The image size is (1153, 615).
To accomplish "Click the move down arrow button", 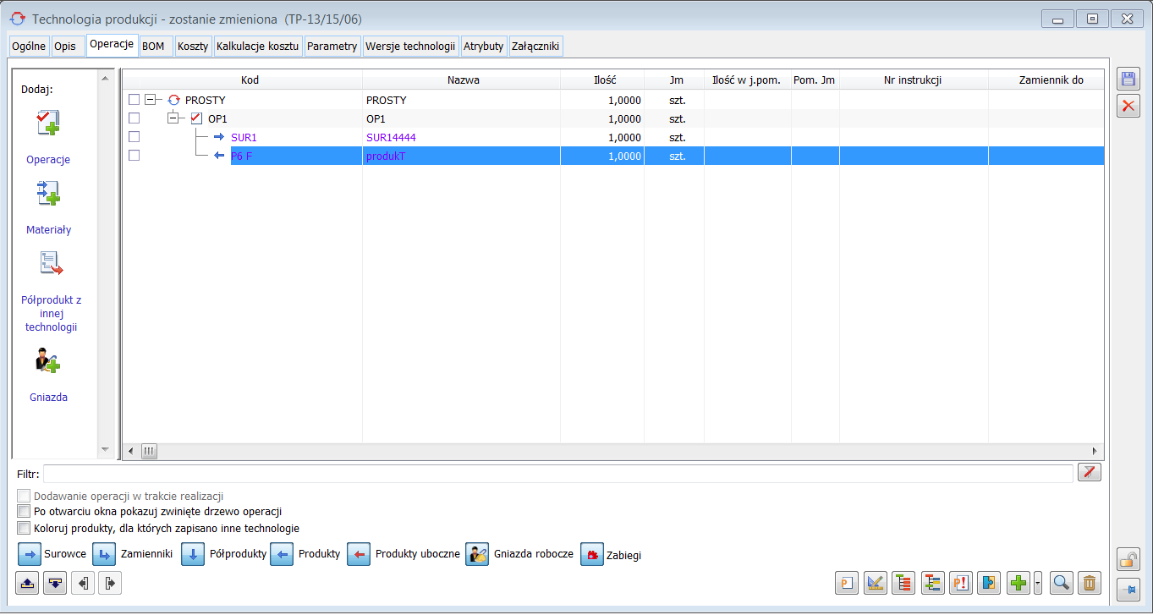I will [x=55, y=583].
